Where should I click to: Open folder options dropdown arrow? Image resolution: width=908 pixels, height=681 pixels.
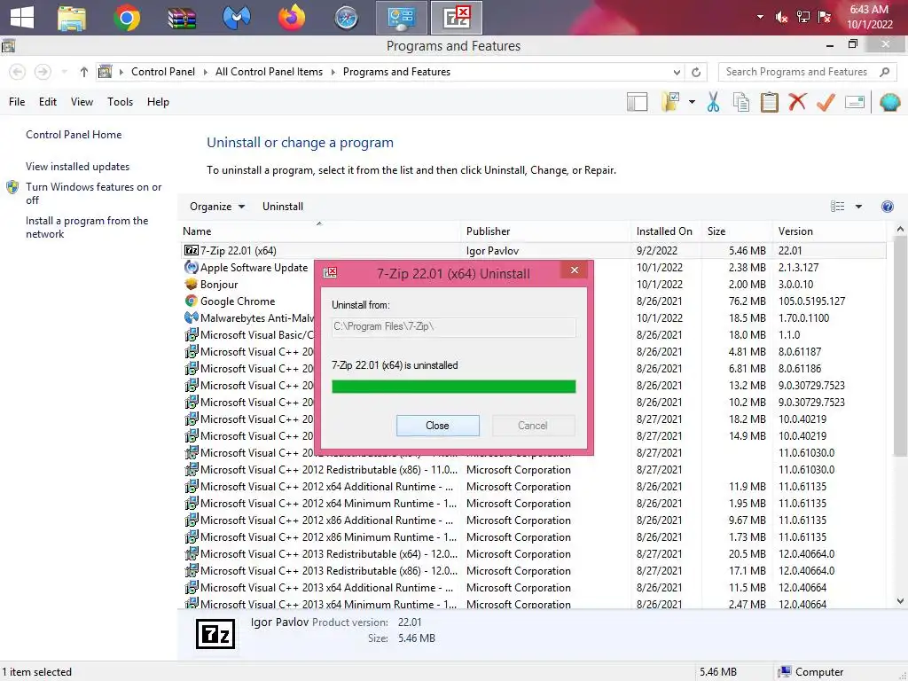point(692,102)
